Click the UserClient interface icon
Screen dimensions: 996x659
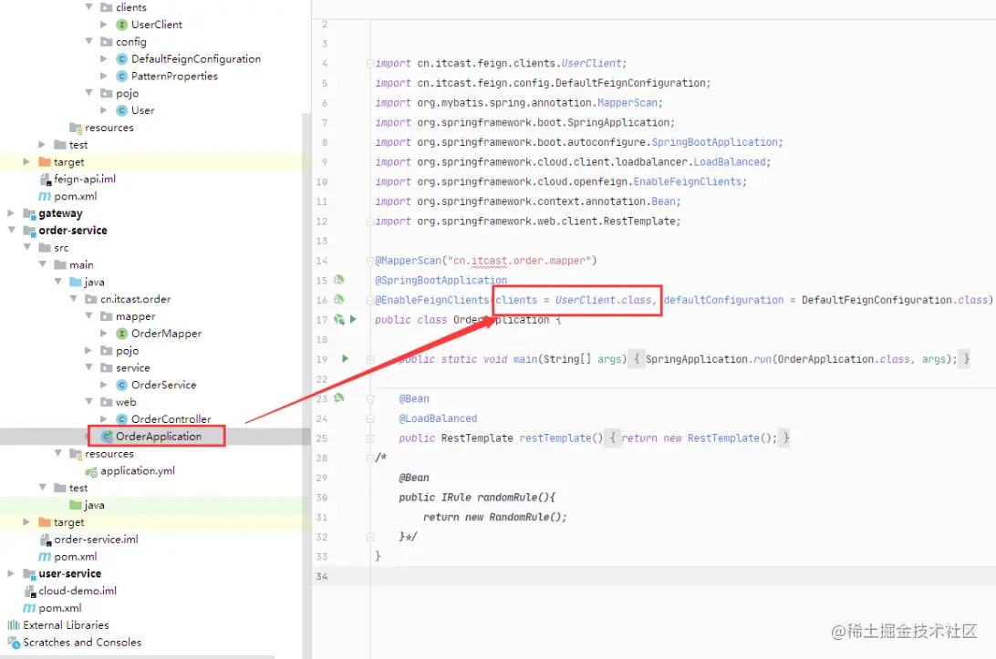(122, 25)
